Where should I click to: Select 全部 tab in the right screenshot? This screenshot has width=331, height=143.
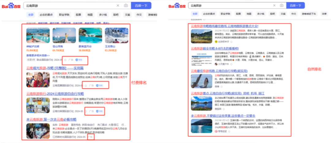[195, 14]
